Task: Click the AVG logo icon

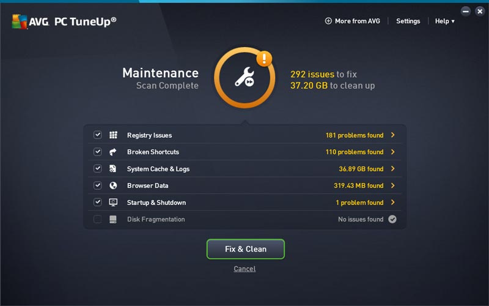Action: (20, 21)
